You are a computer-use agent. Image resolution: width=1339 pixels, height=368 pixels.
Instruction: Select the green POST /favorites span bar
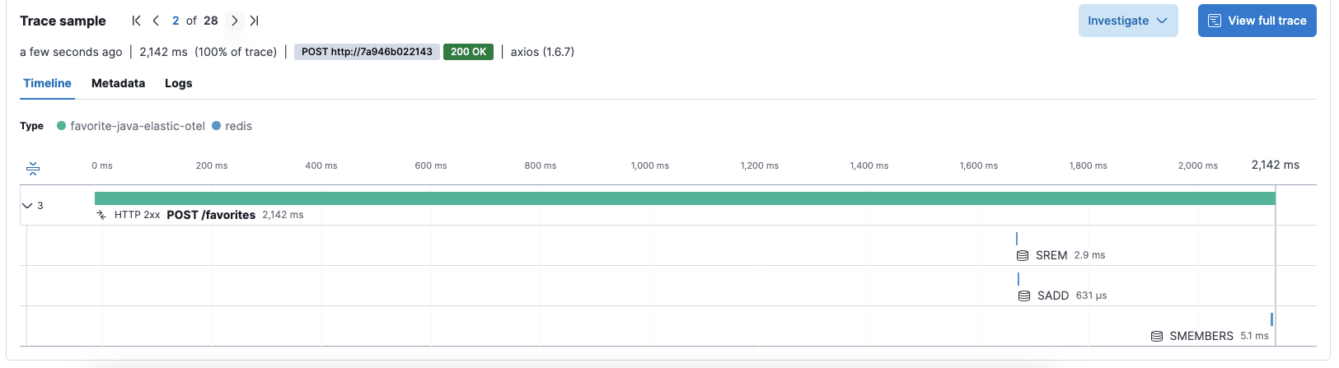click(684, 198)
